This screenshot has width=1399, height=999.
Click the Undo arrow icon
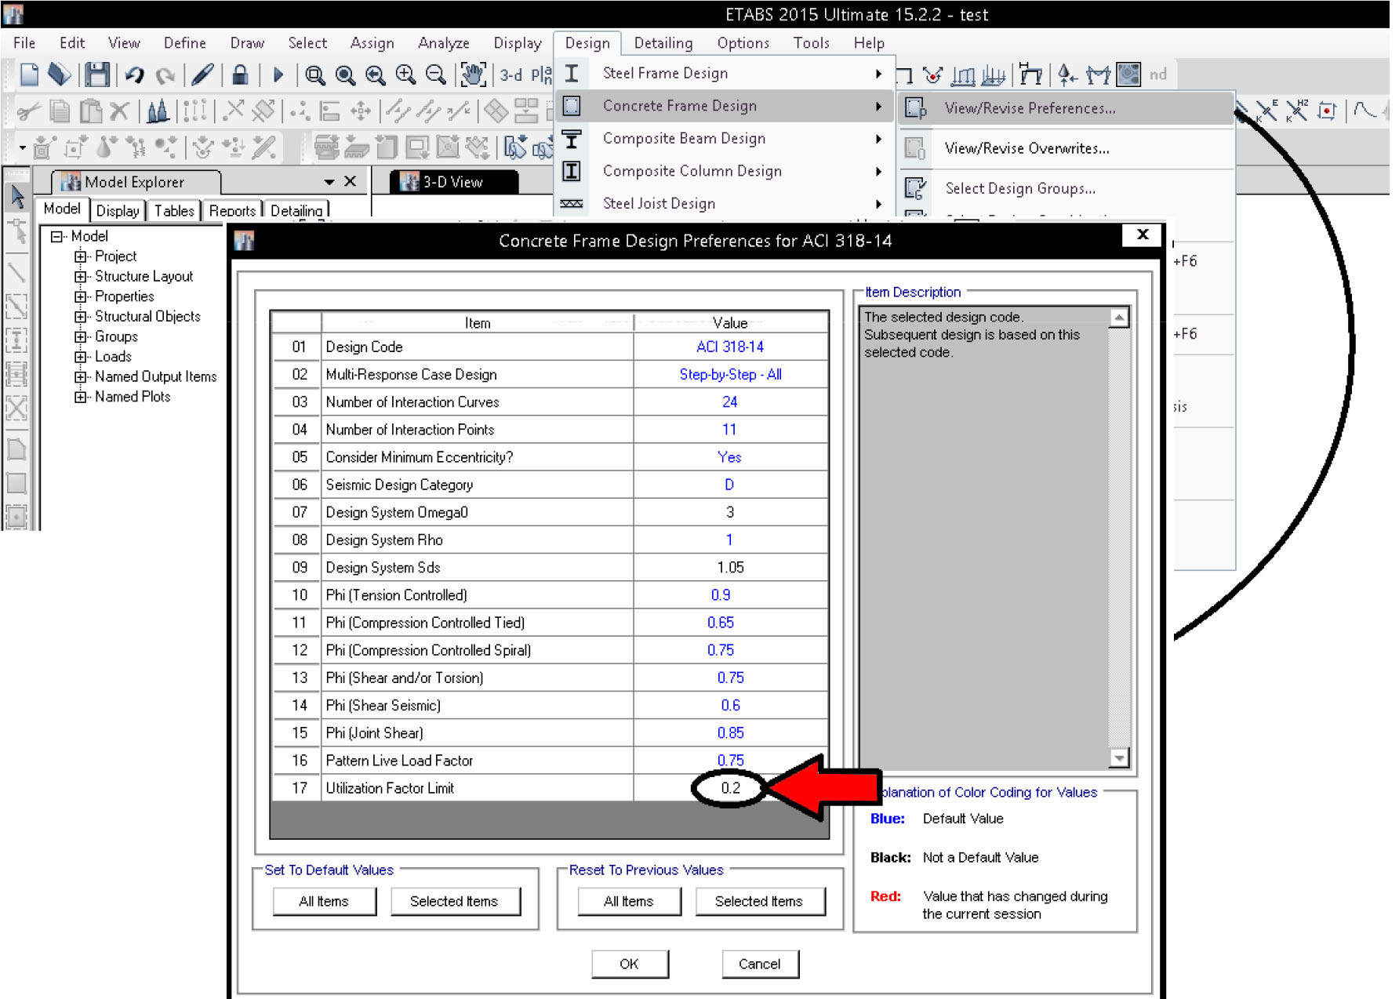click(135, 74)
